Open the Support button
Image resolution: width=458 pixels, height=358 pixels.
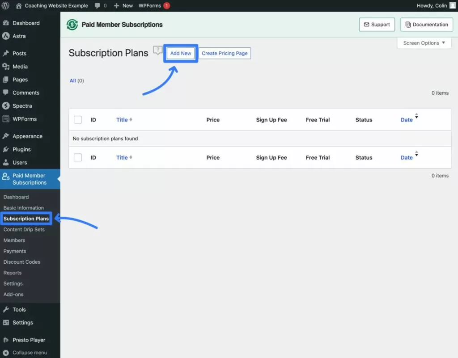point(377,25)
